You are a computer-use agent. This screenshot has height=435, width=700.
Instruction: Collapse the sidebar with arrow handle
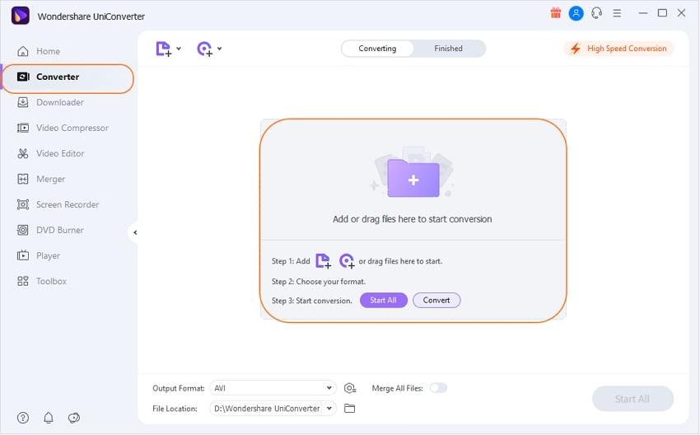(134, 232)
